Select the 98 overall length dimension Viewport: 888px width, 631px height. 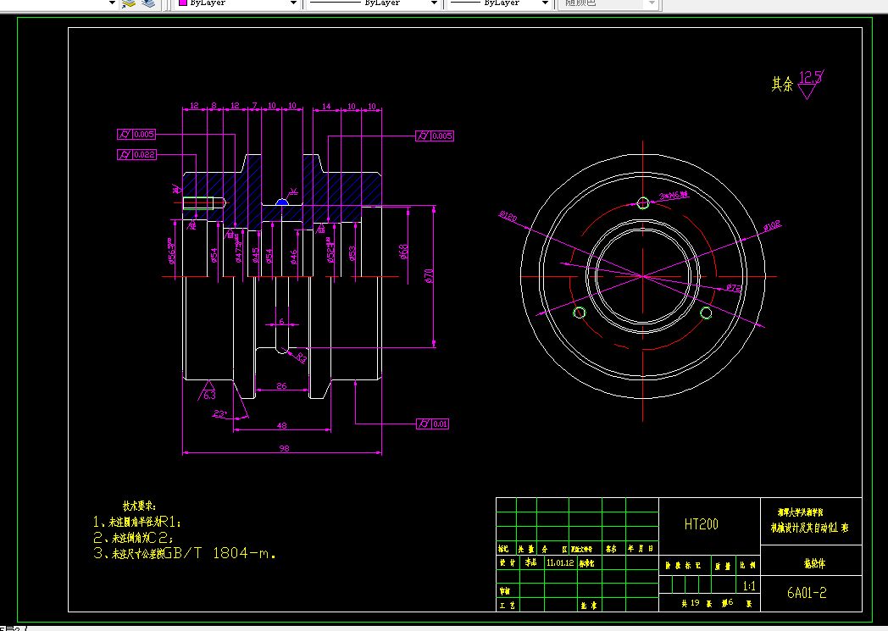[285, 448]
